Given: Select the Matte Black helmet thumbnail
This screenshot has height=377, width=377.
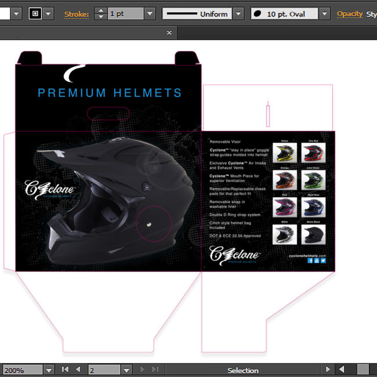Looking at the screenshot, I should click(314, 235).
